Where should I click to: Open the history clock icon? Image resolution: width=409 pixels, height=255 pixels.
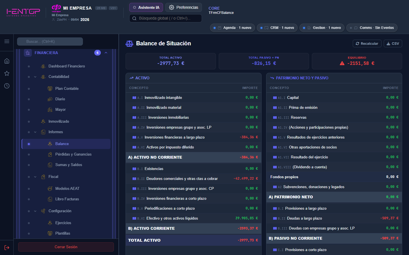click(7, 86)
